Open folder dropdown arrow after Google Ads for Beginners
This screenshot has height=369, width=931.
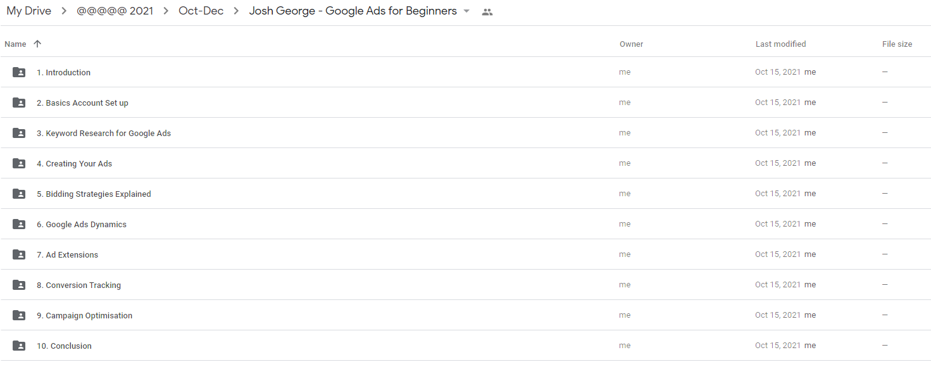point(466,11)
